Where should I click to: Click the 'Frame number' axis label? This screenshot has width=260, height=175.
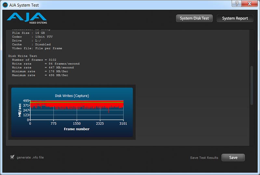click(x=77, y=129)
